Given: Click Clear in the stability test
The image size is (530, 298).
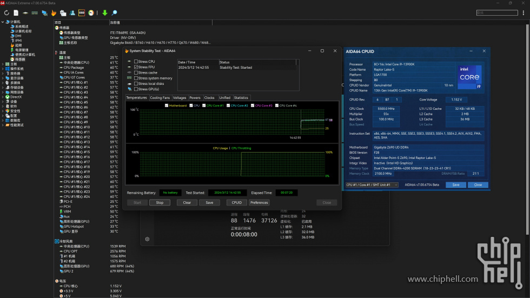Looking at the screenshot, I should coord(187,202).
